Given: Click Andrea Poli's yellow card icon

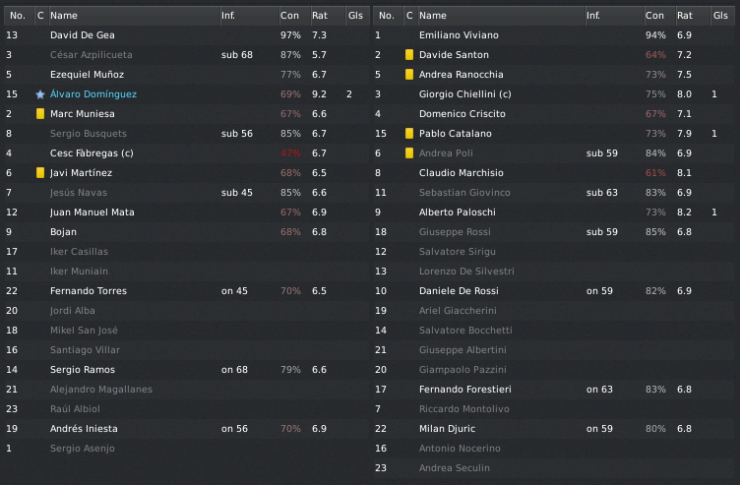Looking at the screenshot, I should 408,153.
